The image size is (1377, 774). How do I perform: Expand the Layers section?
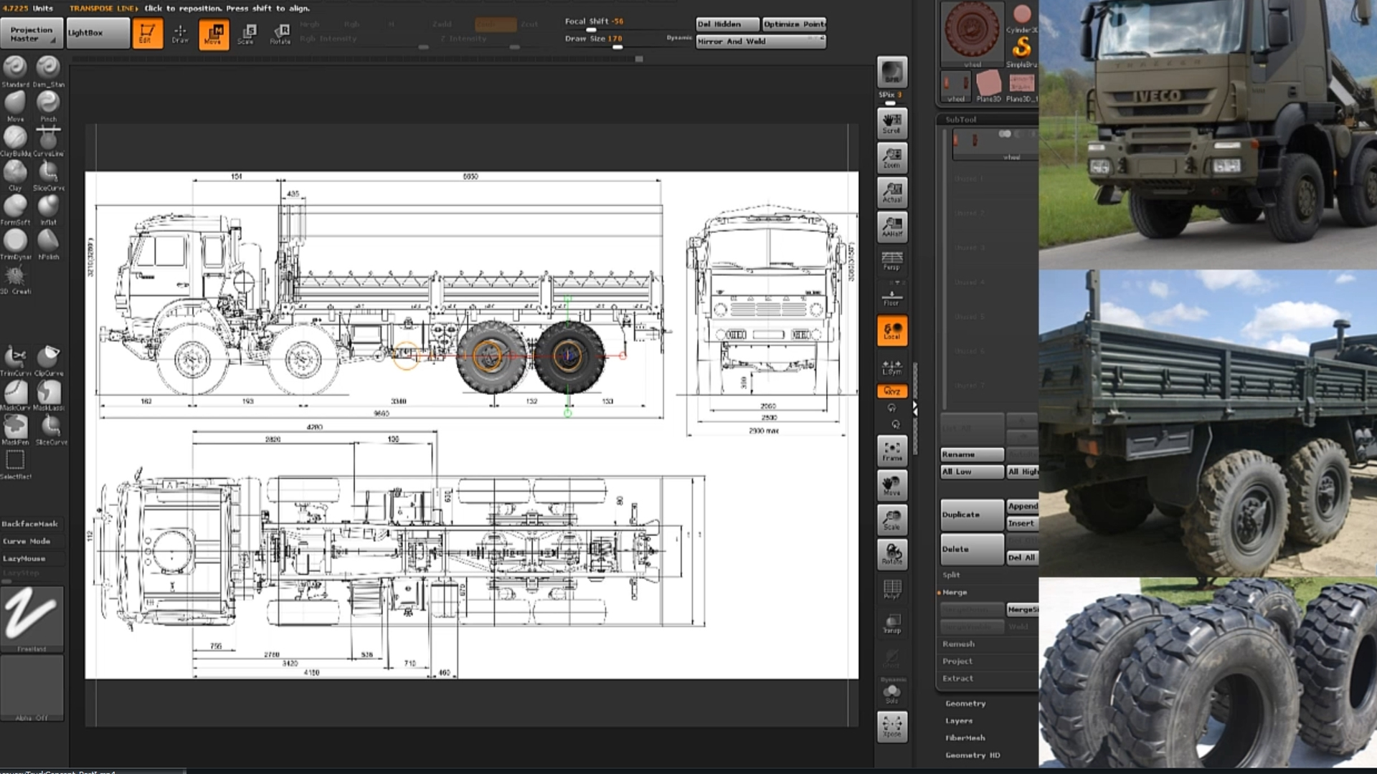958,721
